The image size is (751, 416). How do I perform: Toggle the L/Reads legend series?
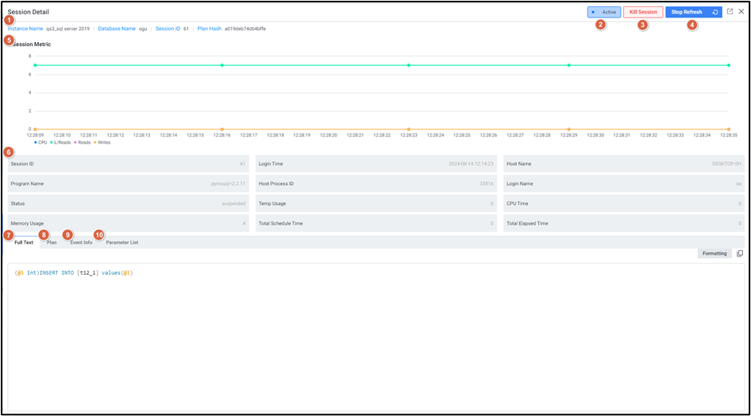pos(62,142)
